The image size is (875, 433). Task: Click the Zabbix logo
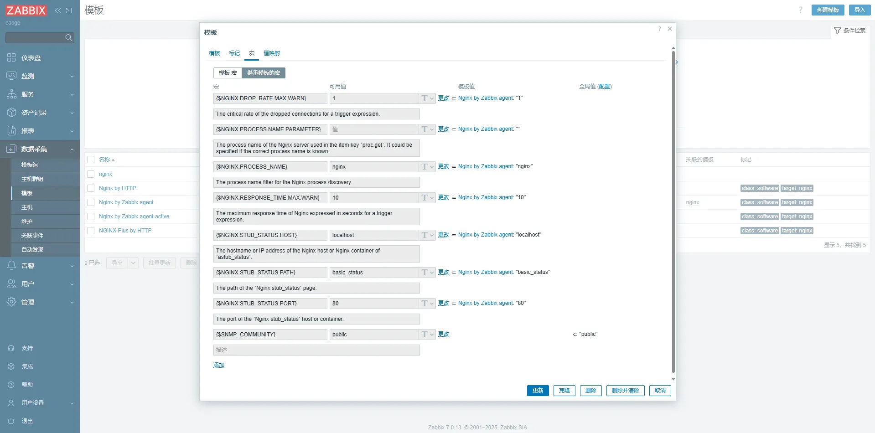coord(26,10)
